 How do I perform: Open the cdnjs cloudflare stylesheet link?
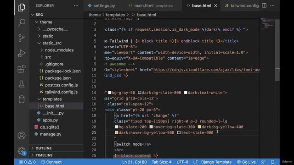click(207, 70)
